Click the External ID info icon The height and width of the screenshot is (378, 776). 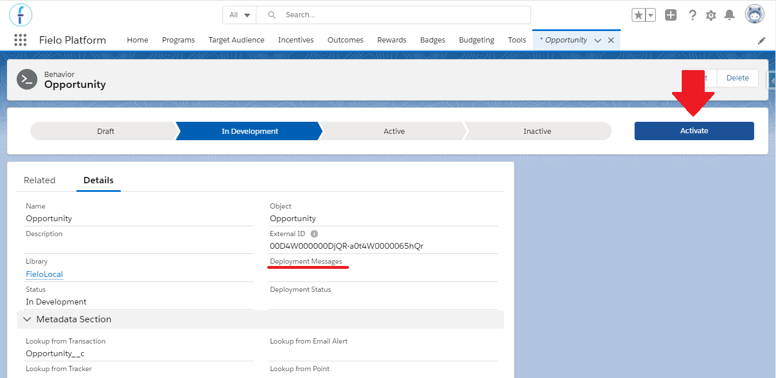tap(314, 234)
